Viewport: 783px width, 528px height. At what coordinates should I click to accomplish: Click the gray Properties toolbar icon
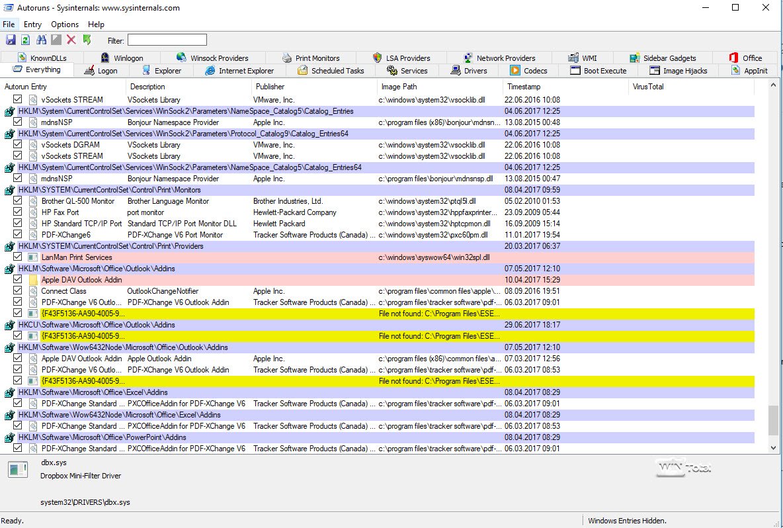(x=56, y=40)
